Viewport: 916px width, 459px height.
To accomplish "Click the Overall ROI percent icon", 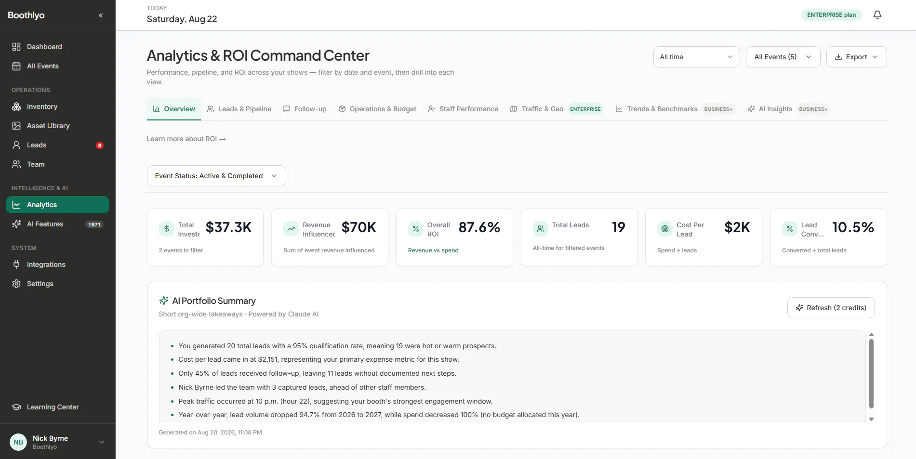I will click(416, 229).
